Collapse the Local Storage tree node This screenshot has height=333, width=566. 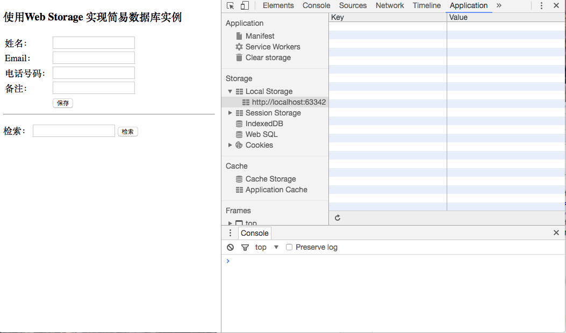(230, 91)
